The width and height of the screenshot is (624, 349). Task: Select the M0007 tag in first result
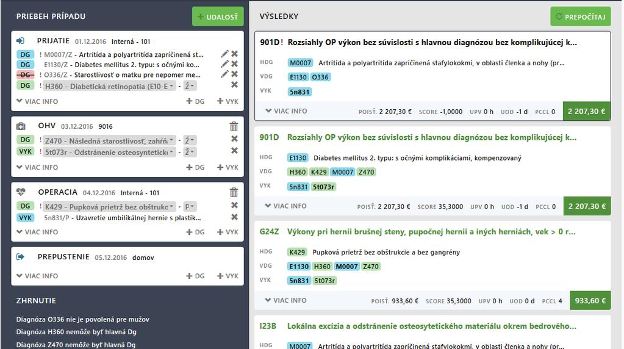click(x=300, y=63)
